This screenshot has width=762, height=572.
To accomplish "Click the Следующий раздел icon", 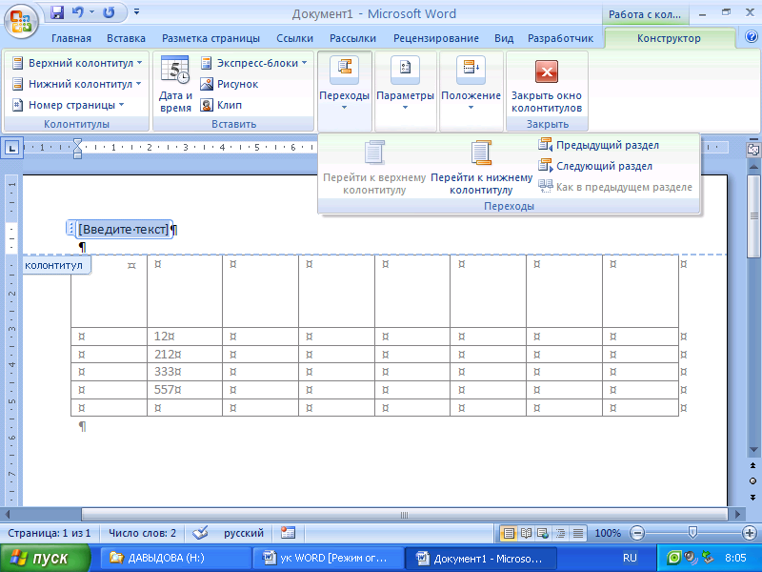I will click(545, 166).
